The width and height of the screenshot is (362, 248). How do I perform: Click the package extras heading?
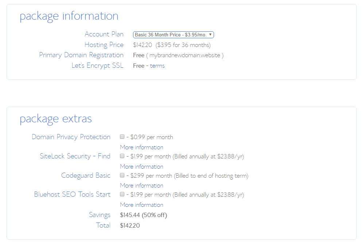[56, 119]
